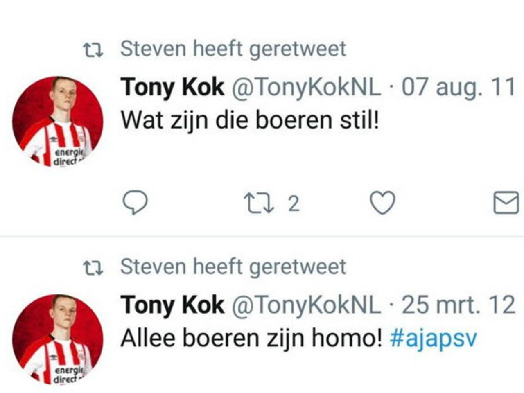This screenshot has width=524, height=393.
Task: Open the 'Wat zijn die boeren stil!' tweet text
Action: pos(250,120)
